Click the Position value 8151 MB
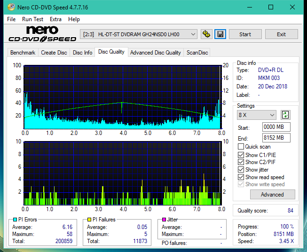Image resolution: width=307 pixels, height=252 pixels. [283, 234]
